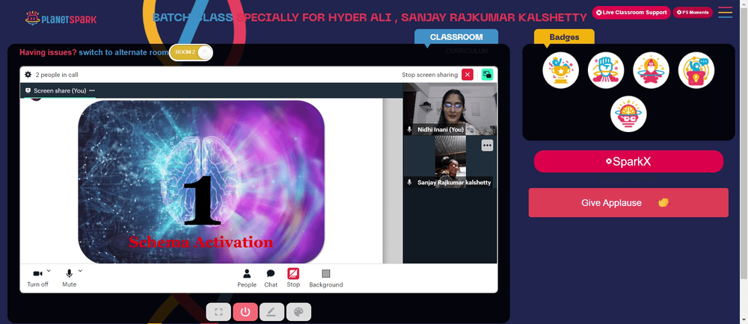748x324 pixels.
Task: Award the trophy star badge
Action: pyautogui.click(x=560, y=70)
